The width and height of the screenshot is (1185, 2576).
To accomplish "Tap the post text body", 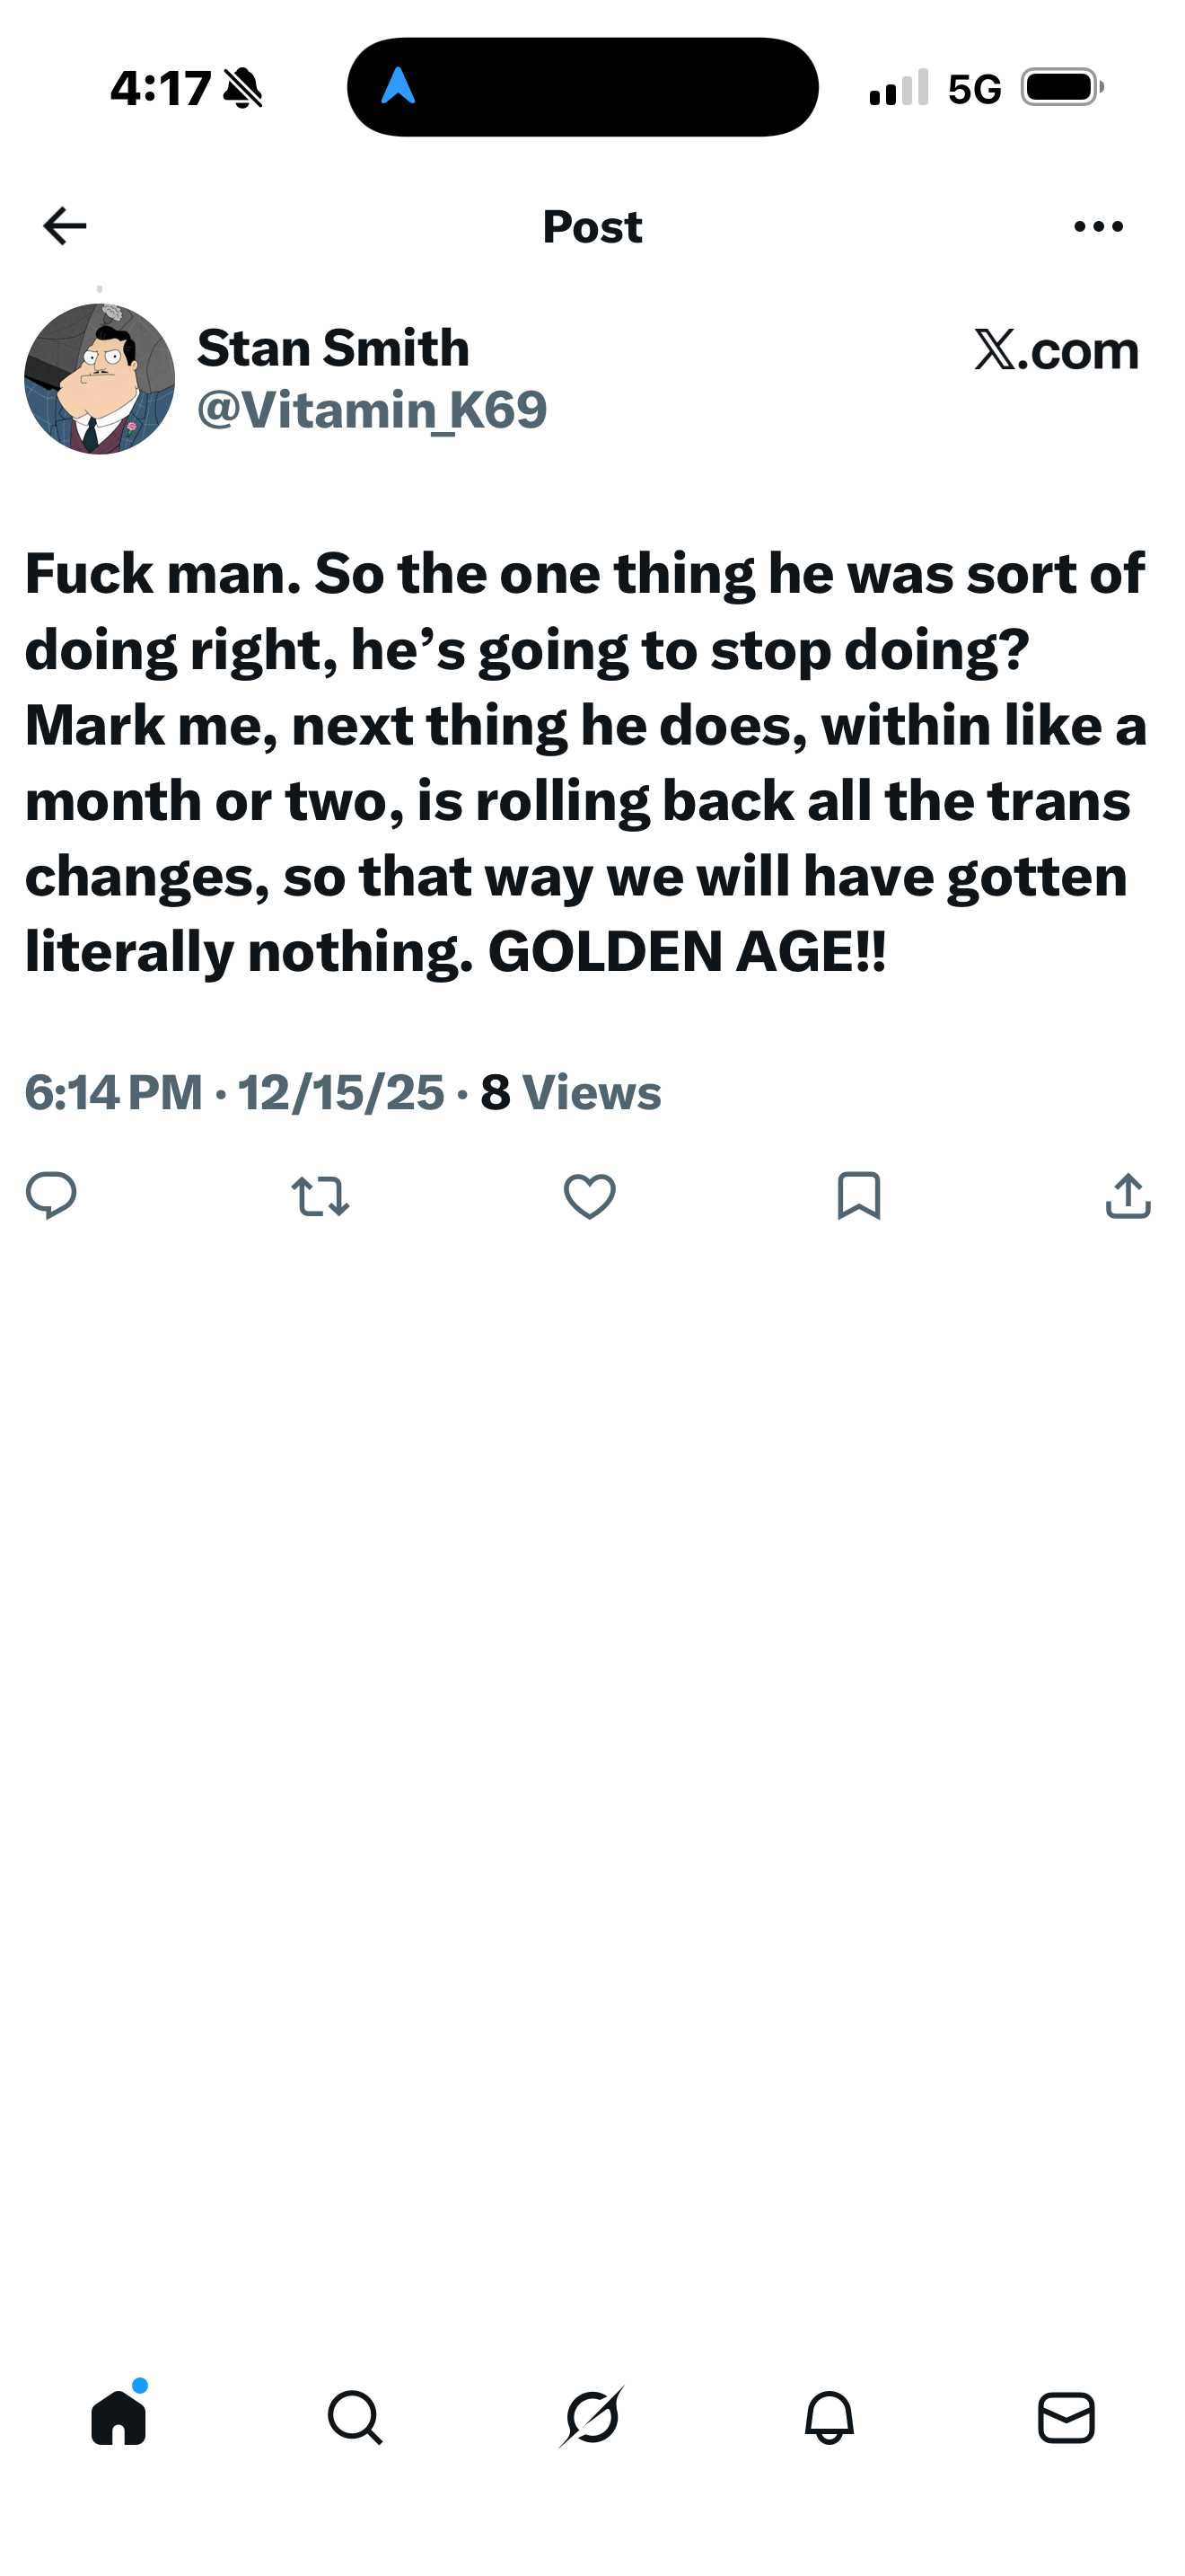I will tap(585, 762).
